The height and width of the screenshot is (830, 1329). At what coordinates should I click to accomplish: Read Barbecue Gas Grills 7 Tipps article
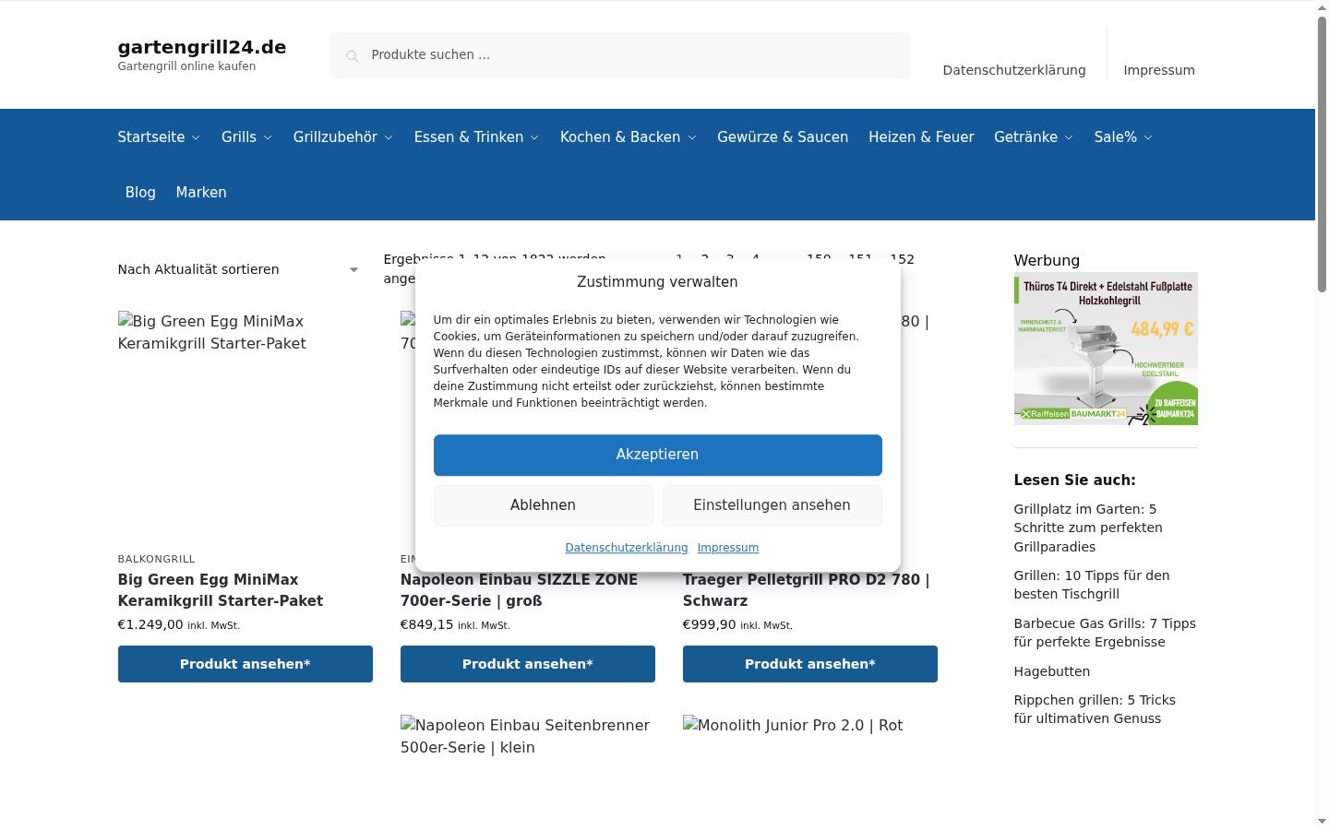click(1105, 633)
